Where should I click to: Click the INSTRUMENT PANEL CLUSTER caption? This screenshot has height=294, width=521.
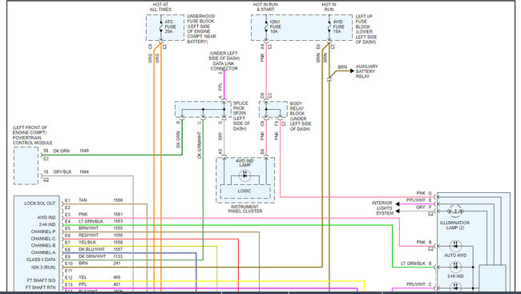pyautogui.click(x=245, y=209)
